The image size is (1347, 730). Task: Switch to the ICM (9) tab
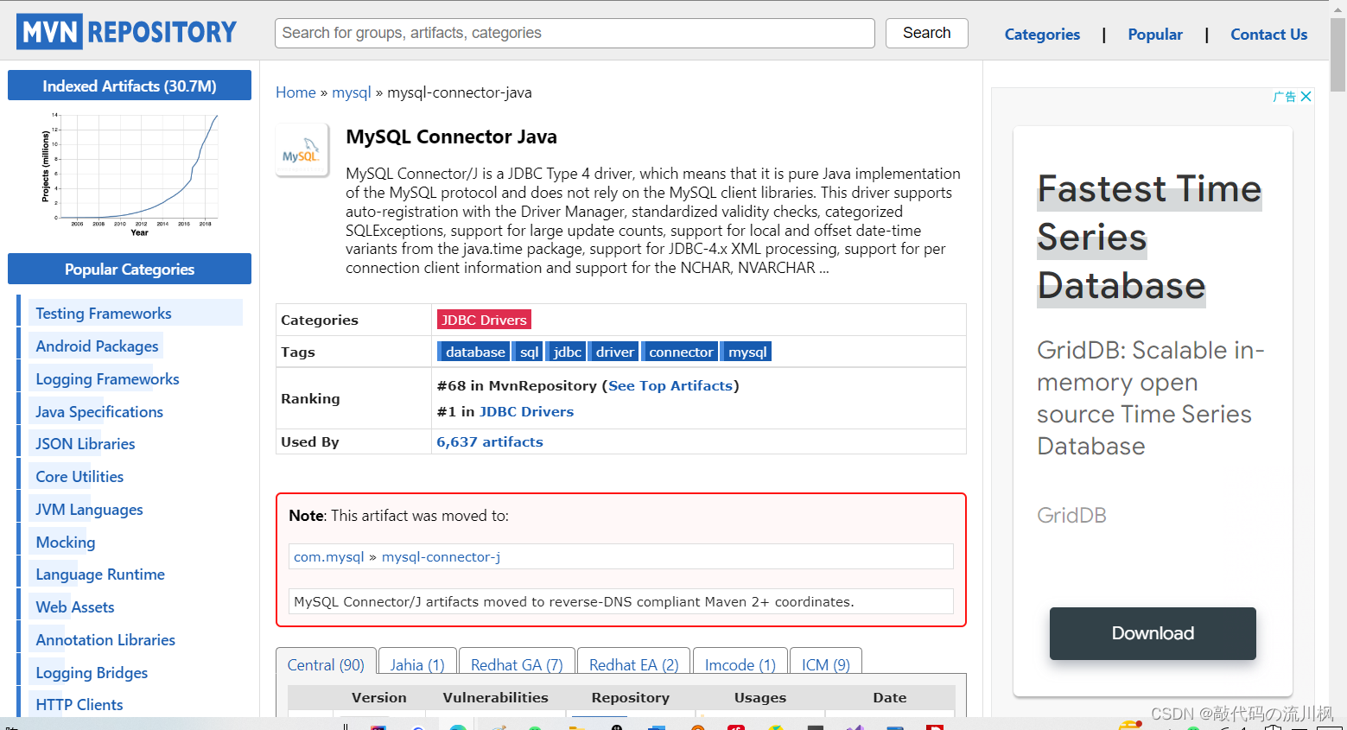tap(826, 663)
